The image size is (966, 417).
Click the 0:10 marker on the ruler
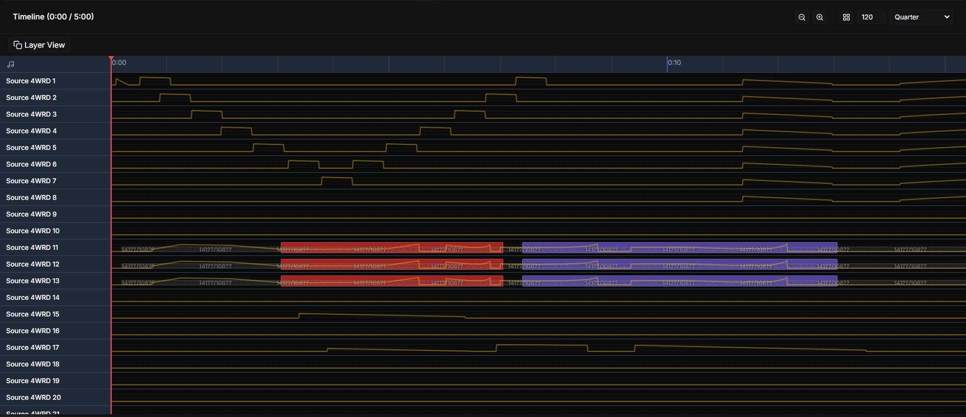pos(674,63)
